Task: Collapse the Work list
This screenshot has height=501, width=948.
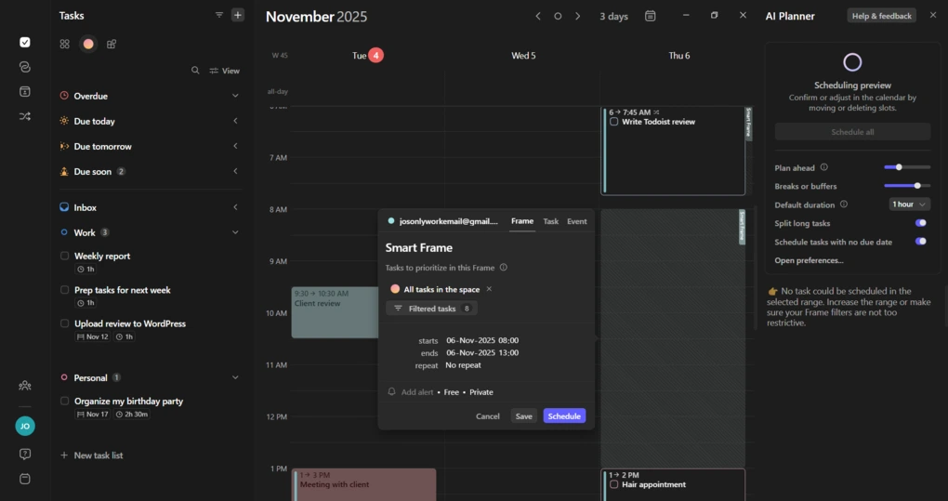Action: [x=235, y=232]
